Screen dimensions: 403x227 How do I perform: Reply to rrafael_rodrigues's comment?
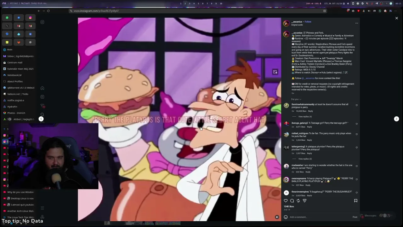pos(309,140)
